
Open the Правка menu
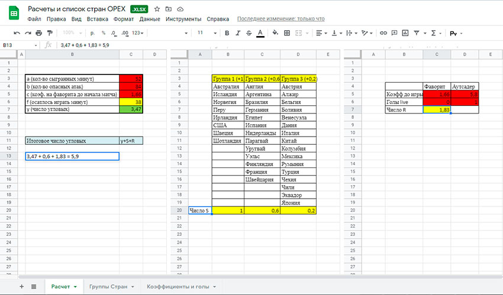click(56, 19)
